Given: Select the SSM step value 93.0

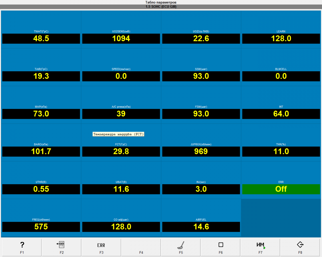Looking at the screenshot, I should [201, 76].
